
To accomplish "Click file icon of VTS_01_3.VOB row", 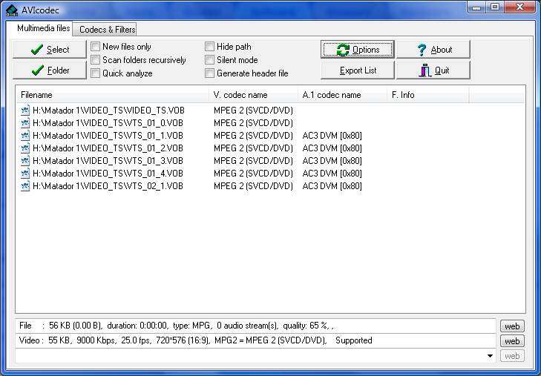I will coord(25,161).
